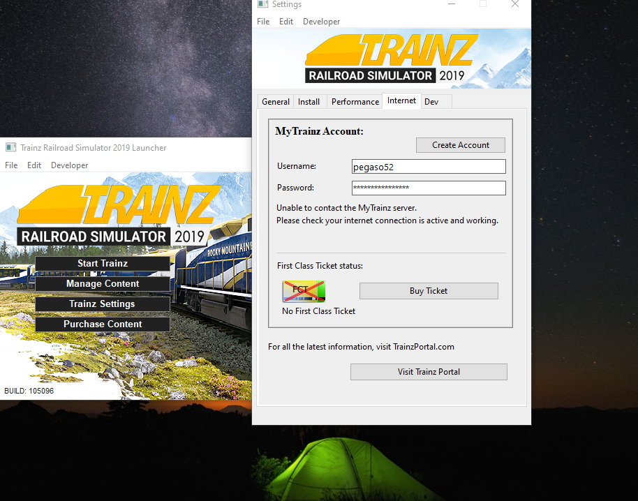This screenshot has width=638, height=501.
Task: Switch to the Install tab
Action: point(309,102)
